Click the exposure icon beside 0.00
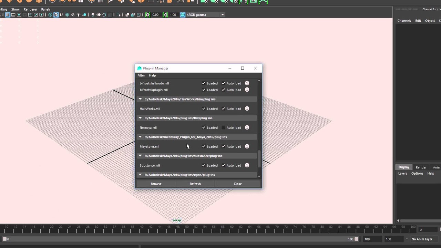441x248 pixels. point(147,15)
